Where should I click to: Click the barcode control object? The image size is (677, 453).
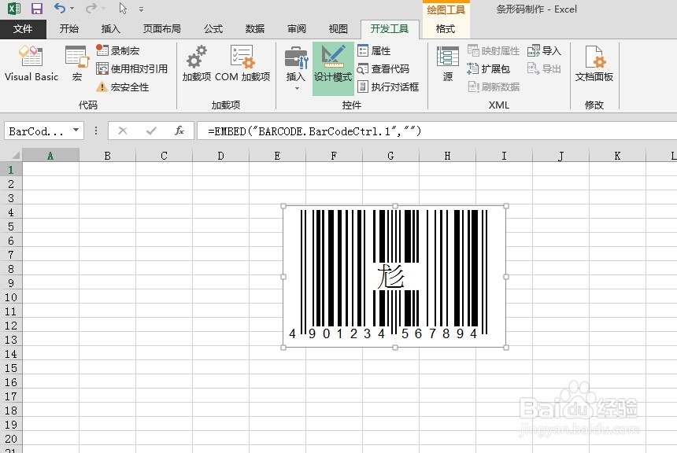click(394, 277)
